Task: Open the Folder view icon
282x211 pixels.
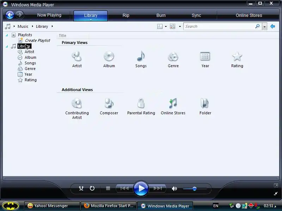Action: (x=205, y=103)
